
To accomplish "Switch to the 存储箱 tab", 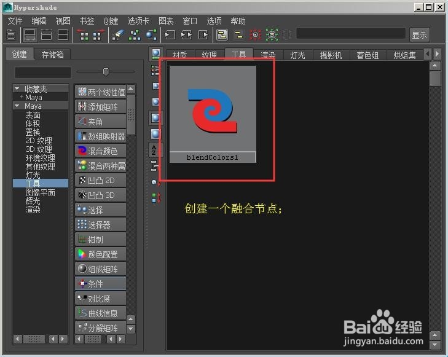I will click(52, 54).
